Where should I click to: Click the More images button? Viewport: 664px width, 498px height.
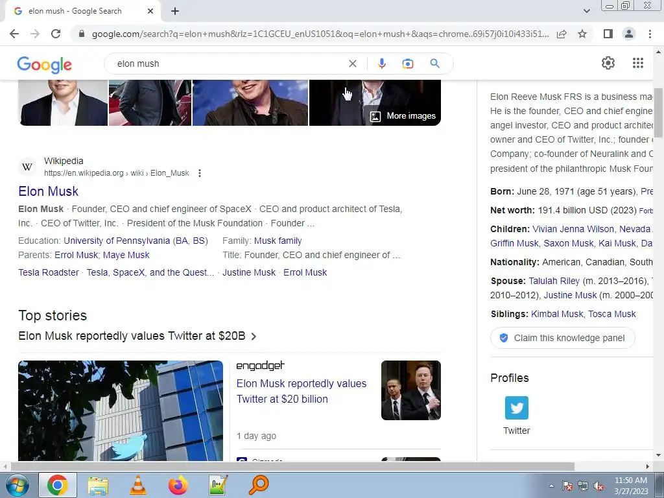point(403,116)
